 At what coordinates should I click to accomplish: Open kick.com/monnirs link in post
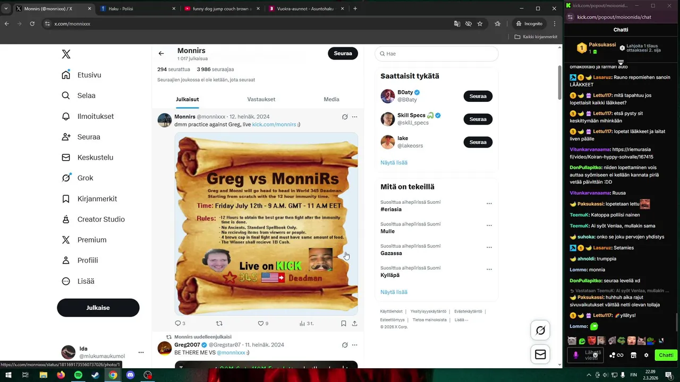274,124
